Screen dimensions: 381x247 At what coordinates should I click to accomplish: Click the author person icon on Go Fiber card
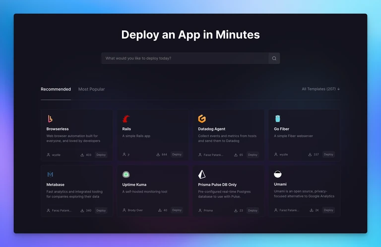tap(276, 154)
